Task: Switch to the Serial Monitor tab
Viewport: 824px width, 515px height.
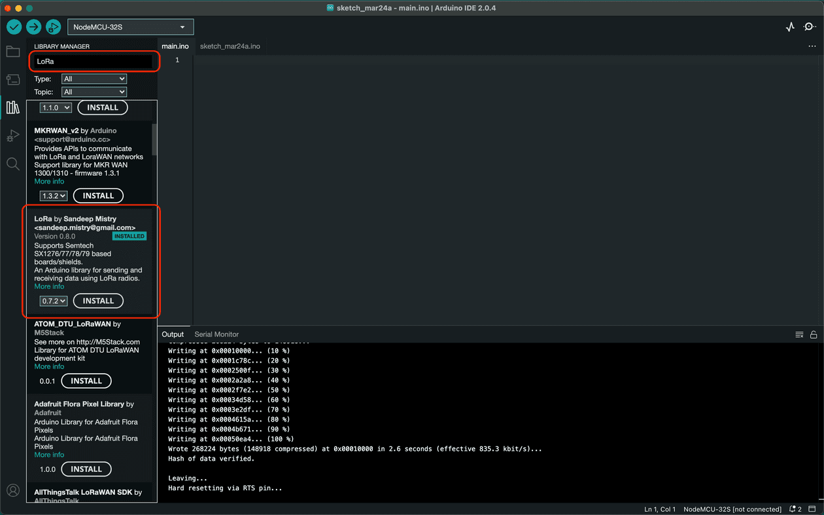Action: click(216, 334)
